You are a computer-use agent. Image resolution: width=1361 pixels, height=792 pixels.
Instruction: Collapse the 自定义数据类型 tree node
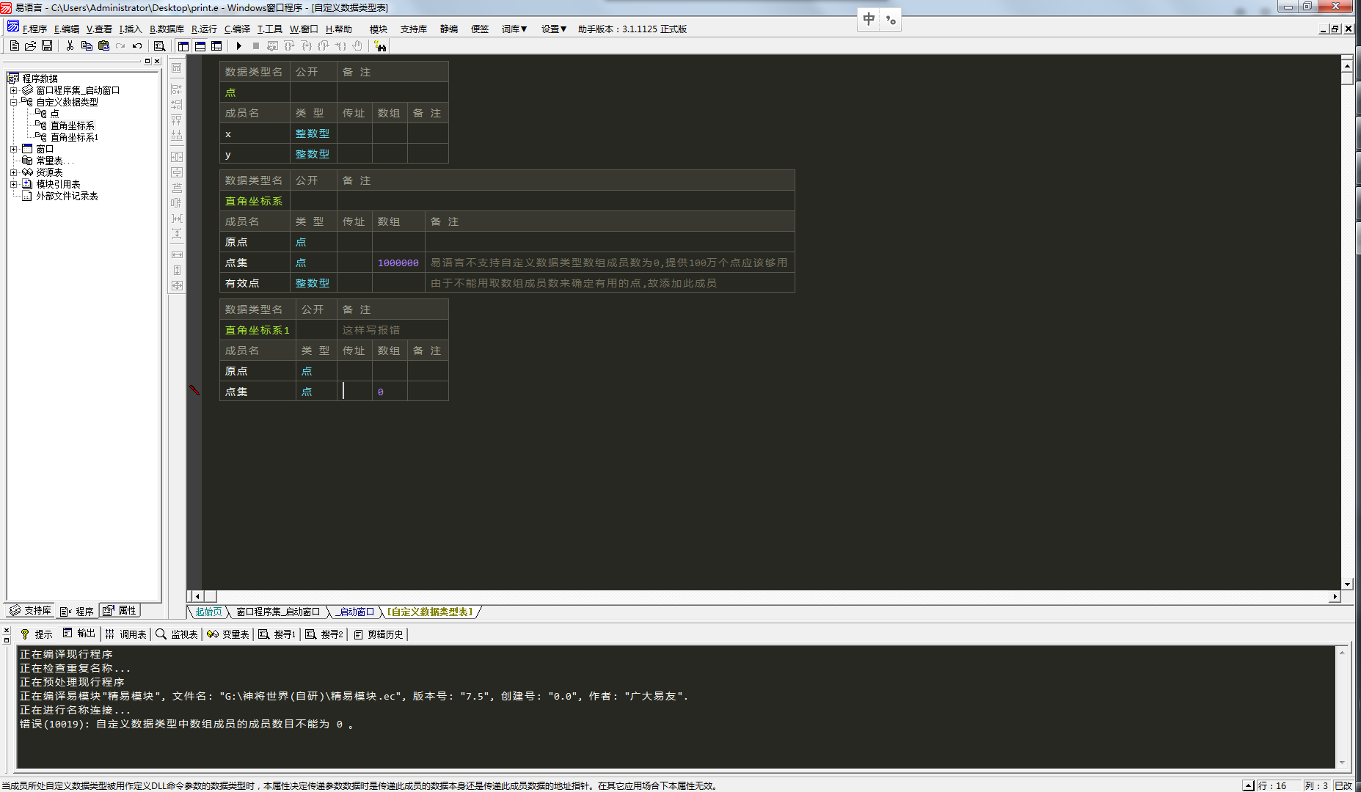[x=13, y=102]
